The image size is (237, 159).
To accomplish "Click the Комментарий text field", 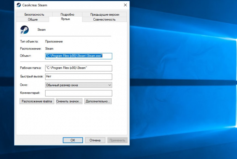I will 79,93.
